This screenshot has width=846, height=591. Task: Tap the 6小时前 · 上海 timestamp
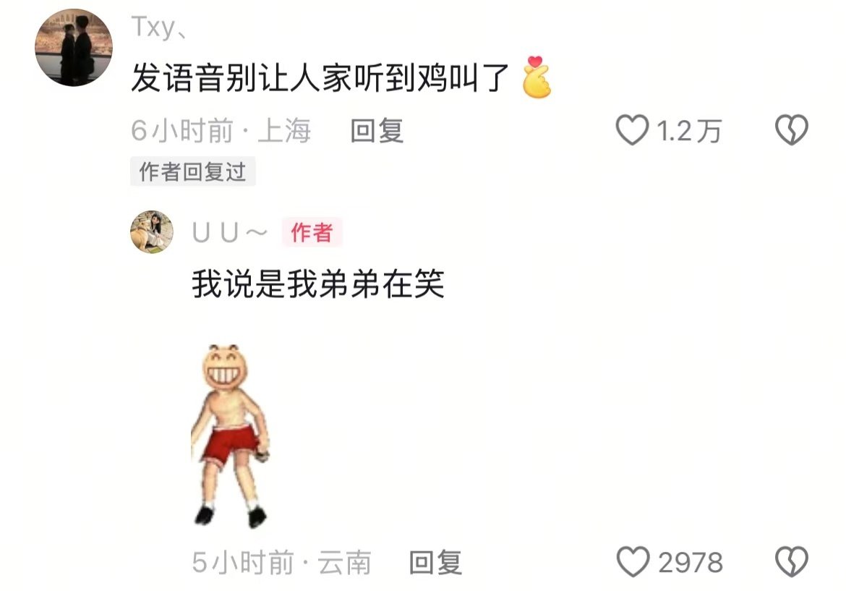[x=221, y=131]
